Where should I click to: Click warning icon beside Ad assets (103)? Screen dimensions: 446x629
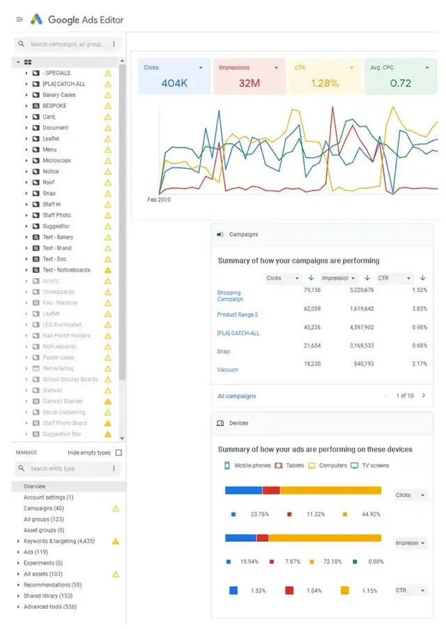(116, 574)
